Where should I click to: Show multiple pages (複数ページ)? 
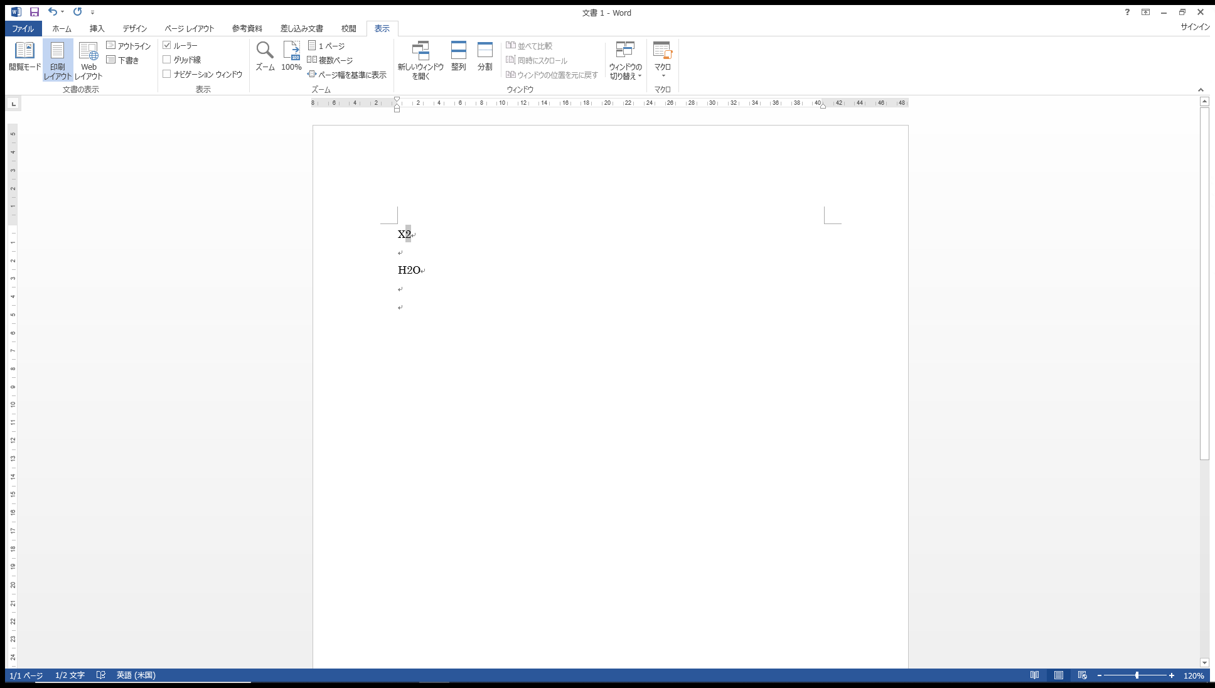(x=330, y=60)
